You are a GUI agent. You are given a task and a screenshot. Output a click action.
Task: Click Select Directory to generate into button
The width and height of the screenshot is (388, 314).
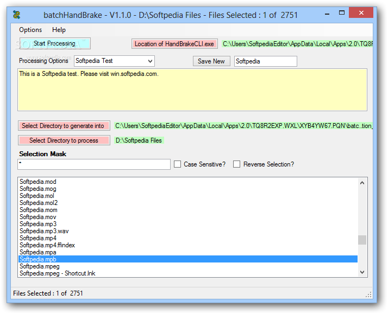click(64, 126)
